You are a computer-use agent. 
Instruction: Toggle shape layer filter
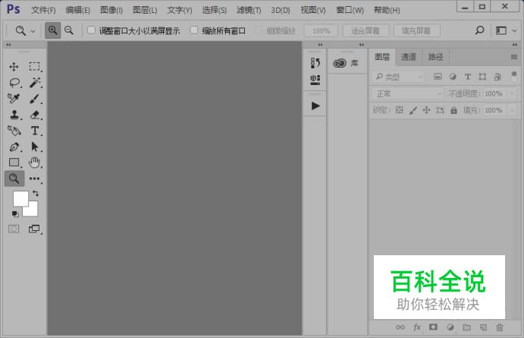pyautogui.click(x=482, y=77)
